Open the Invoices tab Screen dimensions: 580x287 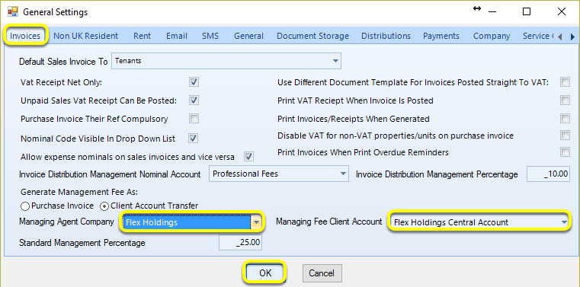pyautogui.click(x=25, y=36)
